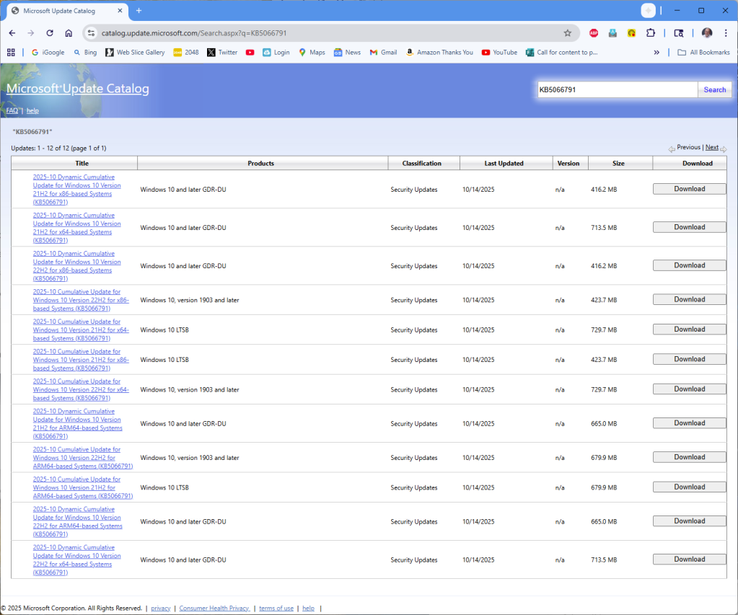The image size is (738, 615).
Task: Click the Search button
Action: click(x=713, y=89)
